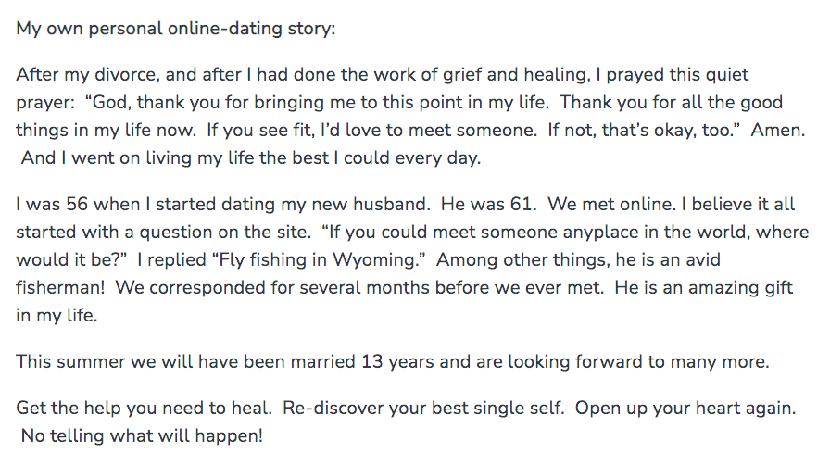Click the heading 'My own personal online-dating story:'
Screen dimensions: 830x466
[x=176, y=29]
